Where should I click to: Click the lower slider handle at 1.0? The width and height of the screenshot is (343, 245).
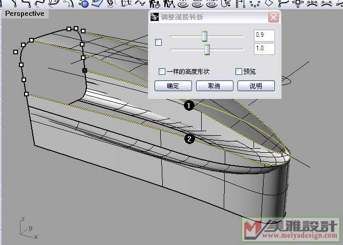pos(207,50)
